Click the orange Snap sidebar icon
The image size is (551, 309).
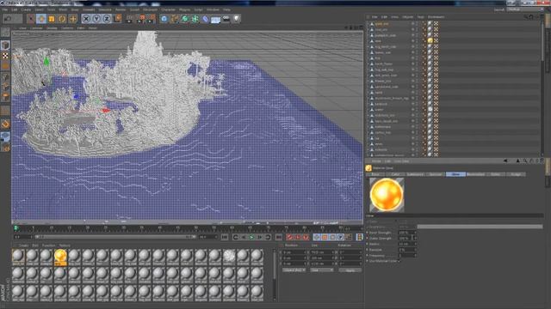coord(5,124)
